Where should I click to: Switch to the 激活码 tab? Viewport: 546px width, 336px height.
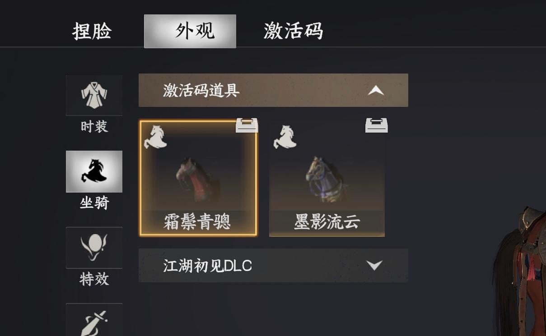(293, 31)
